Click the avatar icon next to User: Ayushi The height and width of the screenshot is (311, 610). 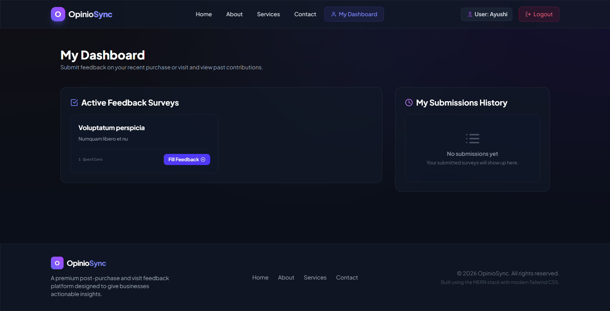469,14
